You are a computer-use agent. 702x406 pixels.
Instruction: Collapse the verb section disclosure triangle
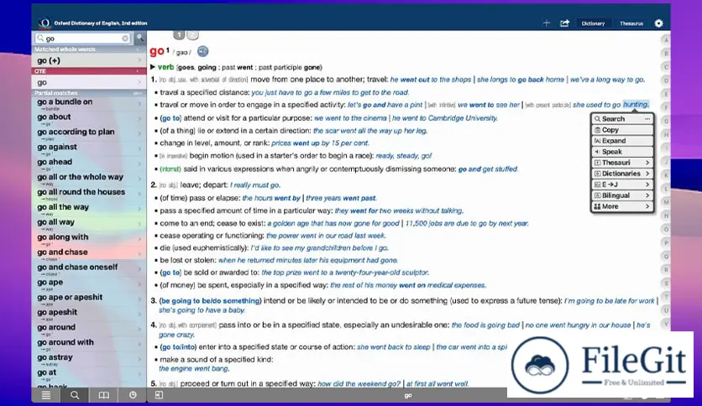pos(153,67)
